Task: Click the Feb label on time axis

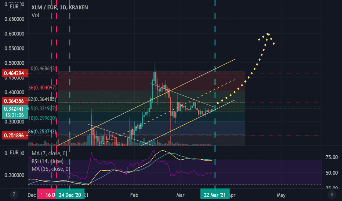Action: pyautogui.click(x=134, y=195)
